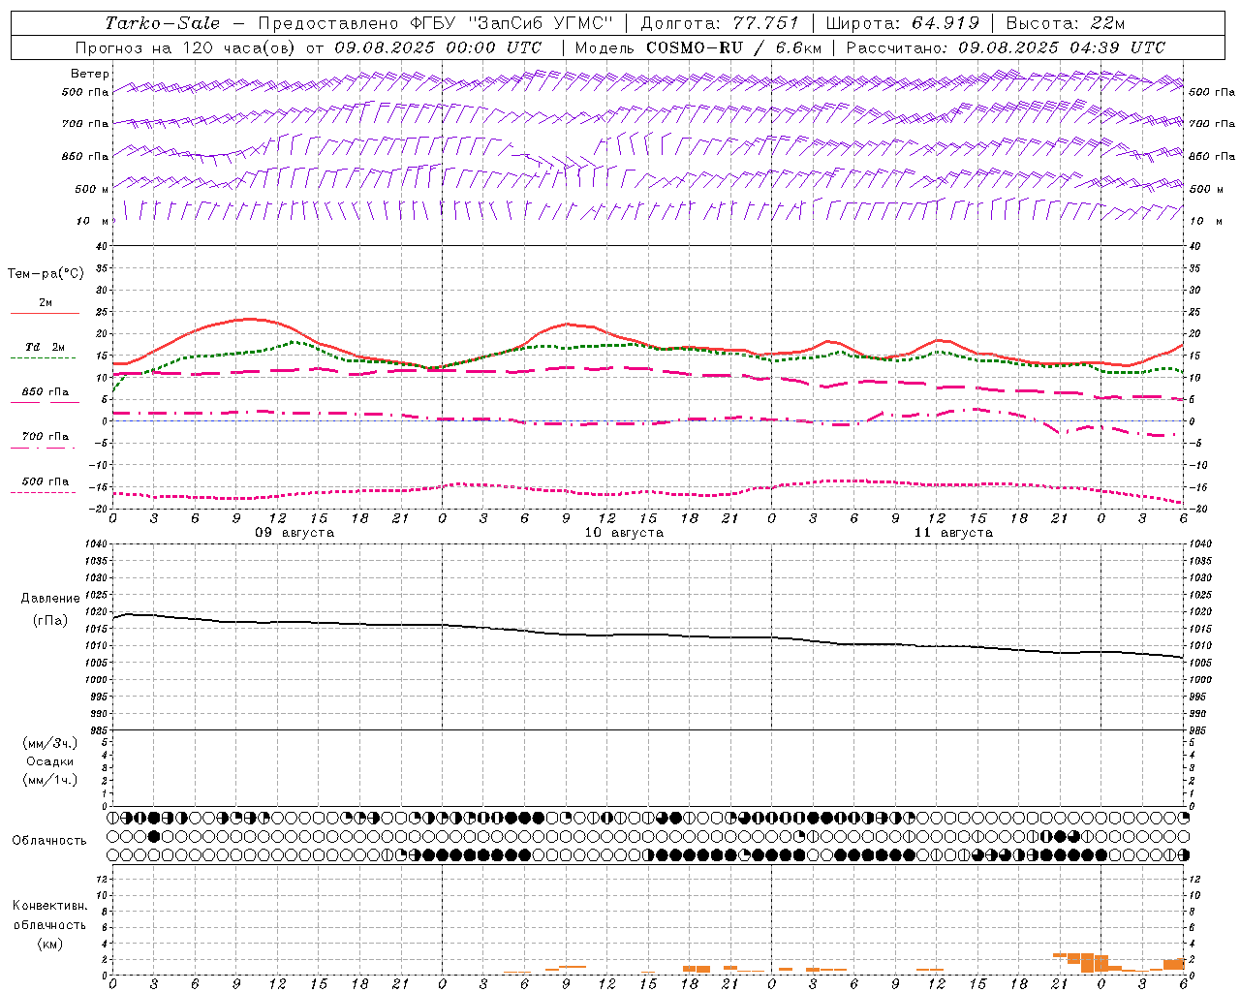Select the left '500 гПа' wind-level label

tap(85, 92)
